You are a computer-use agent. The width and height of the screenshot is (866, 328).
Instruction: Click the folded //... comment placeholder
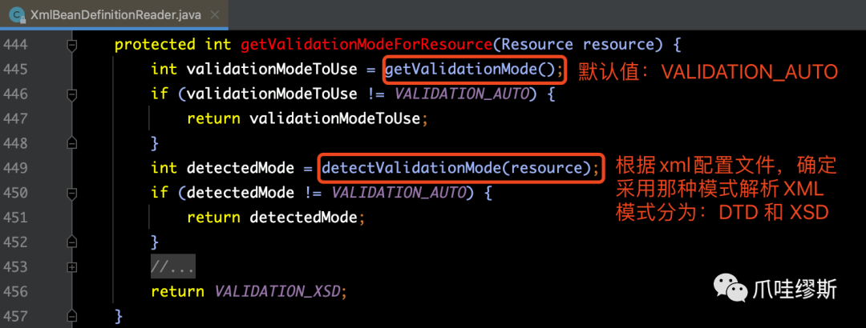pos(172,266)
